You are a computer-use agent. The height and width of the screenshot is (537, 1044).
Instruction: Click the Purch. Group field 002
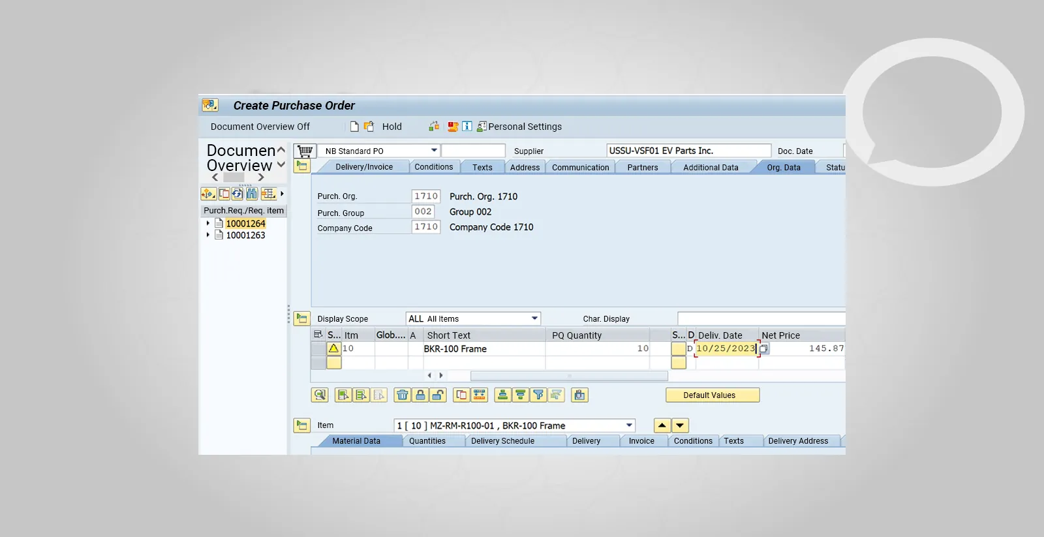pos(423,211)
